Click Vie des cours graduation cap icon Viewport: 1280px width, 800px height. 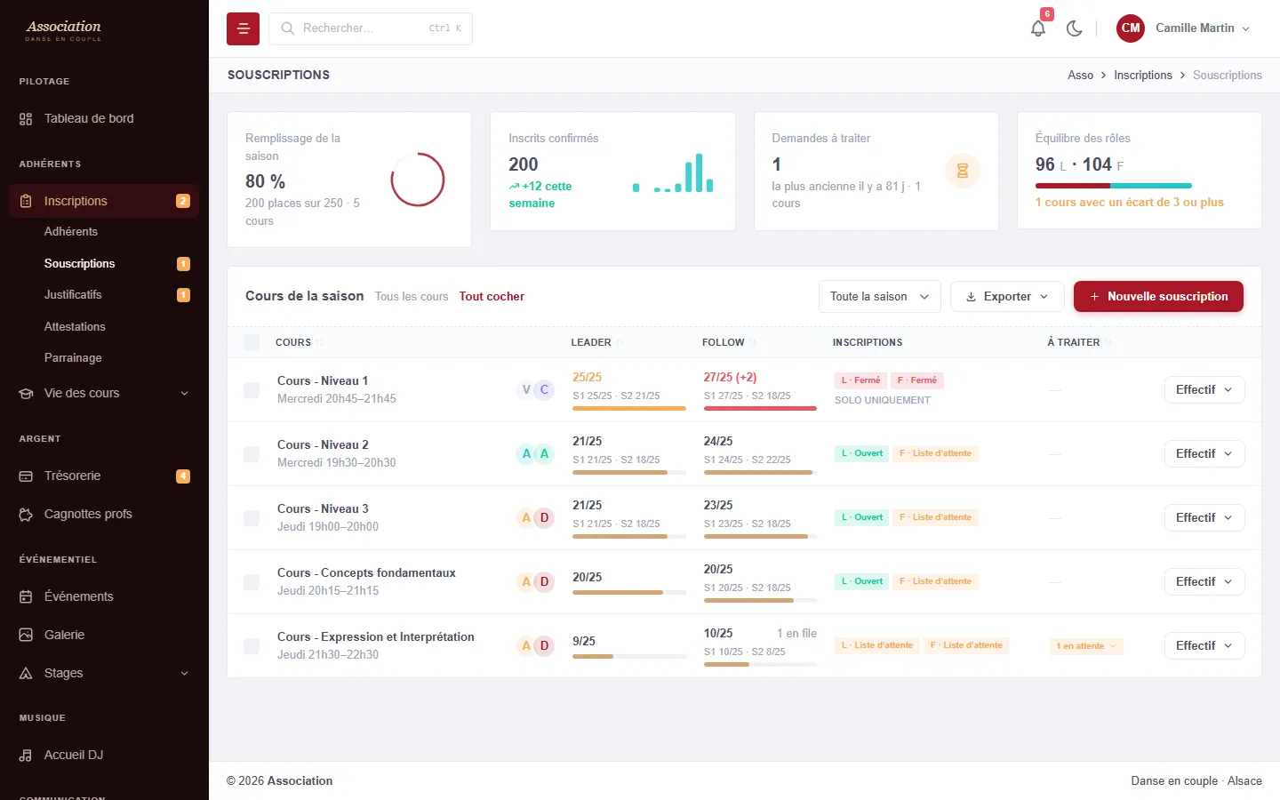pyautogui.click(x=26, y=394)
